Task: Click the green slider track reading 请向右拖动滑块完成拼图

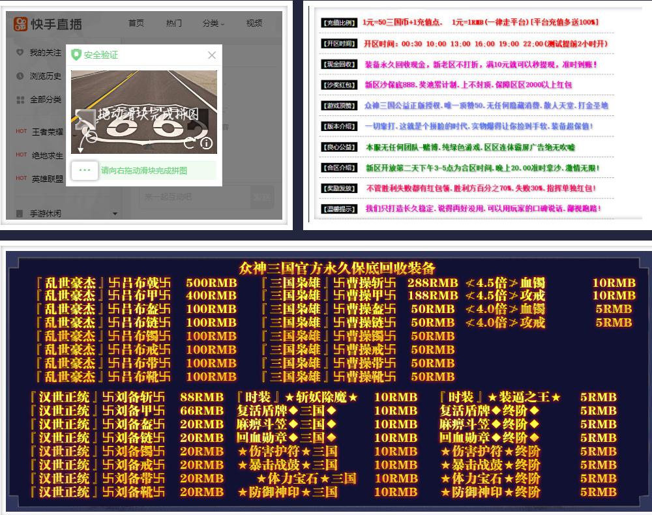Action: (144, 170)
